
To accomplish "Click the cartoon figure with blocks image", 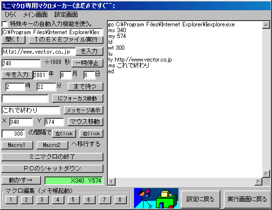I will [156, 198].
